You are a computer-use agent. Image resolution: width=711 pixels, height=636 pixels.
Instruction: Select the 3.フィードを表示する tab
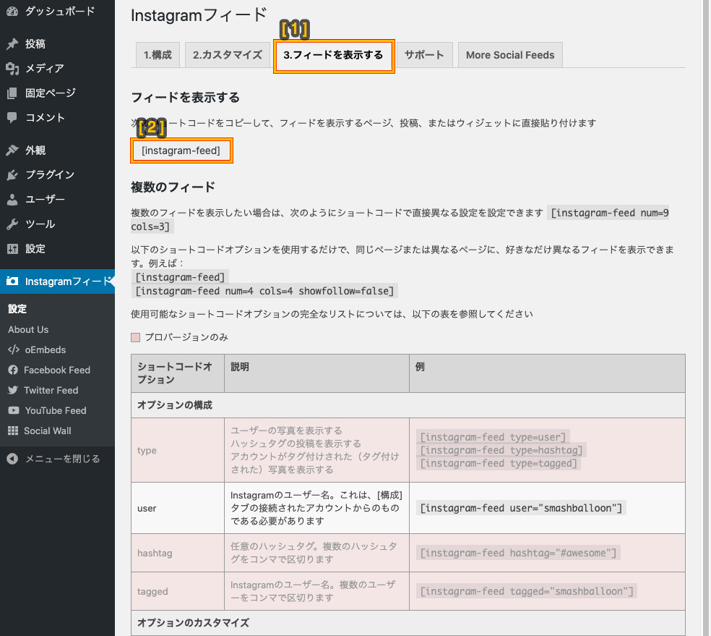333,56
